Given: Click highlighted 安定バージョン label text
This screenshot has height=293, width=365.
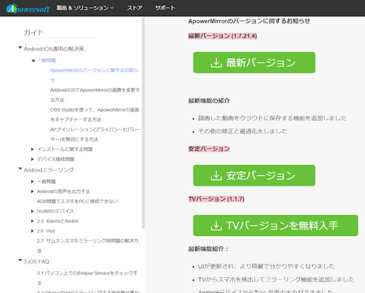Looking at the screenshot, I should pyautogui.click(x=209, y=149).
